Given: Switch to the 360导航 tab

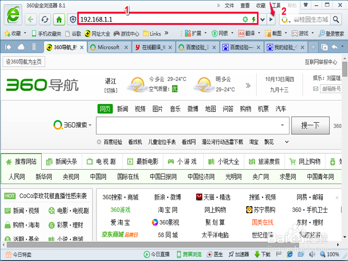Looking at the screenshot, I should pyautogui.click(x=65, y=47).
